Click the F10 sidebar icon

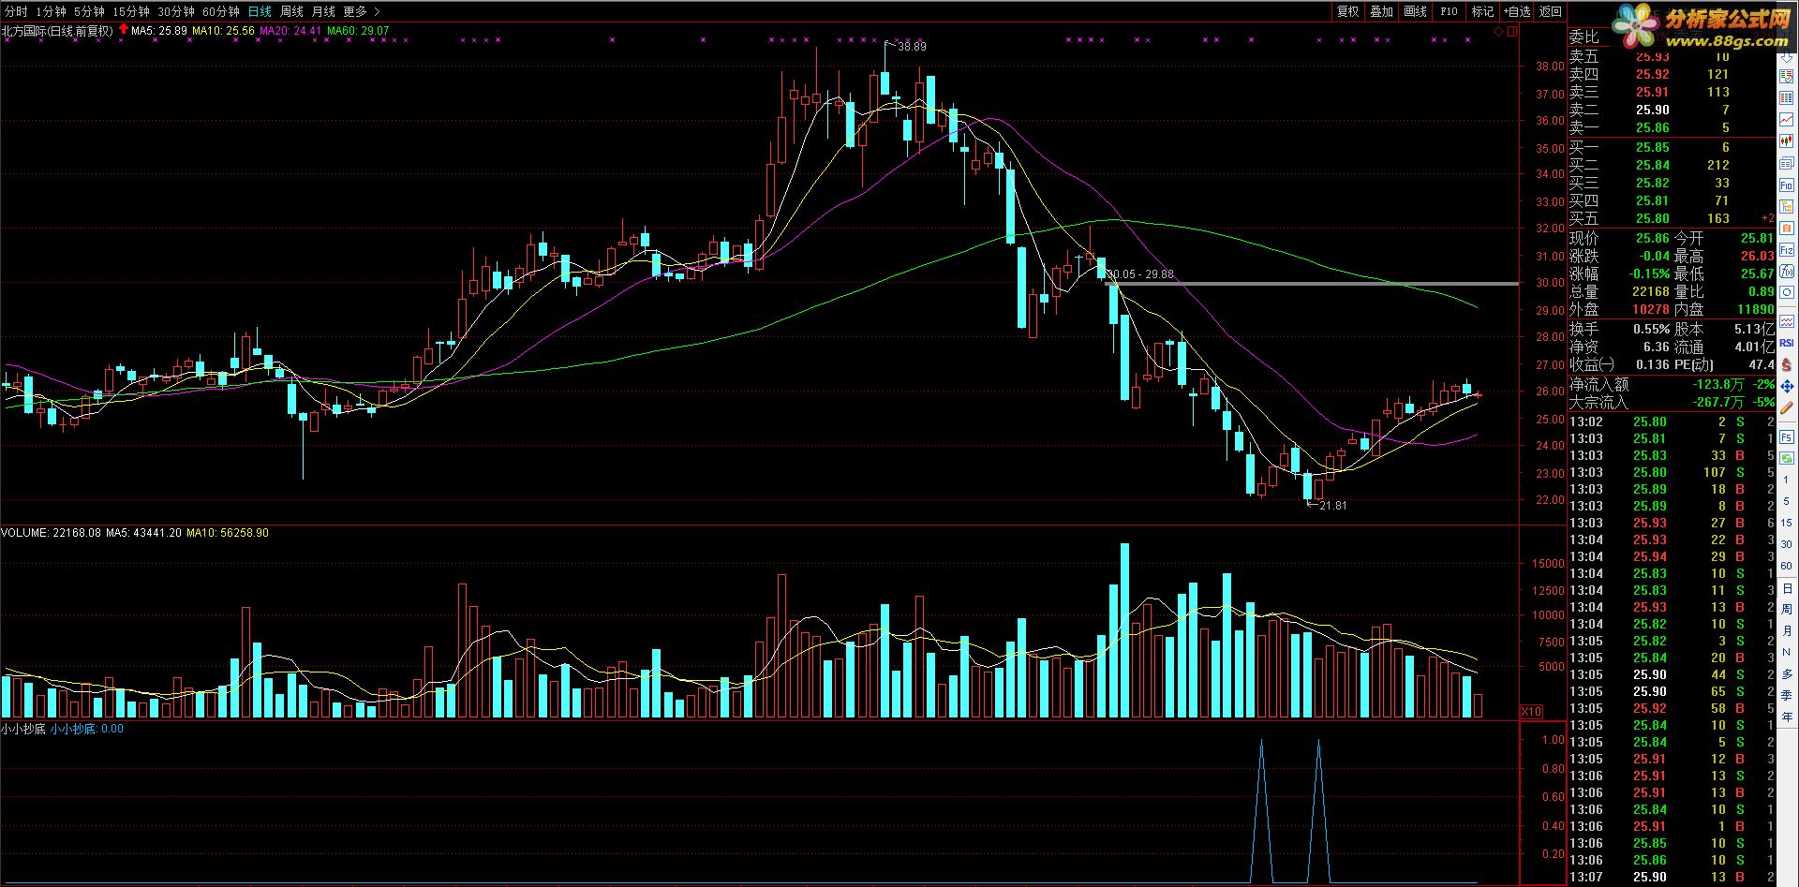click(x=1787, y=185)
